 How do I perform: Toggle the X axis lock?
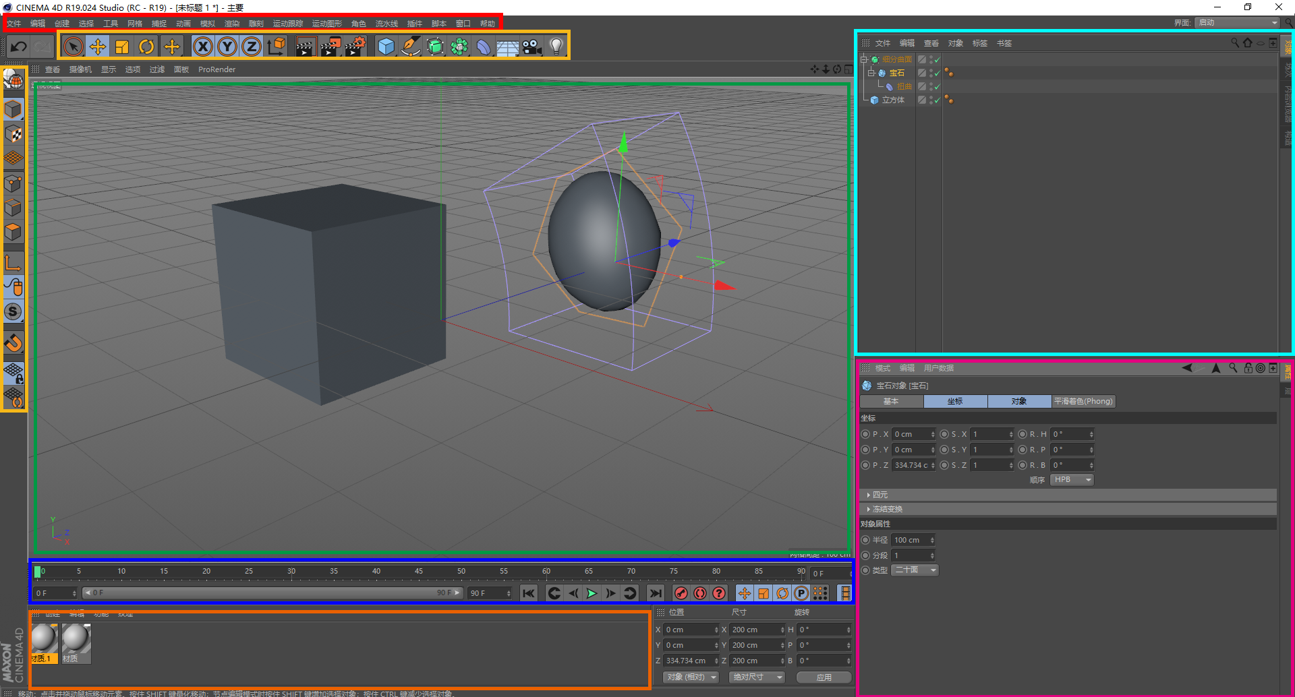202,47
